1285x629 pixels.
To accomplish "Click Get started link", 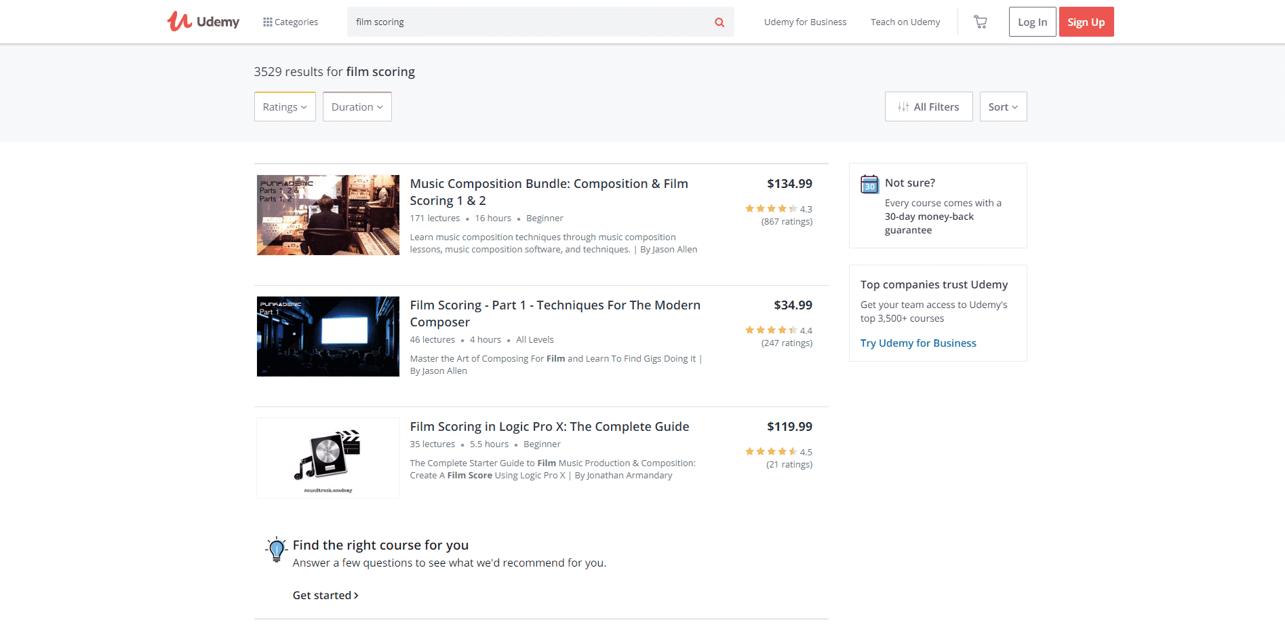I will point(325,595).
